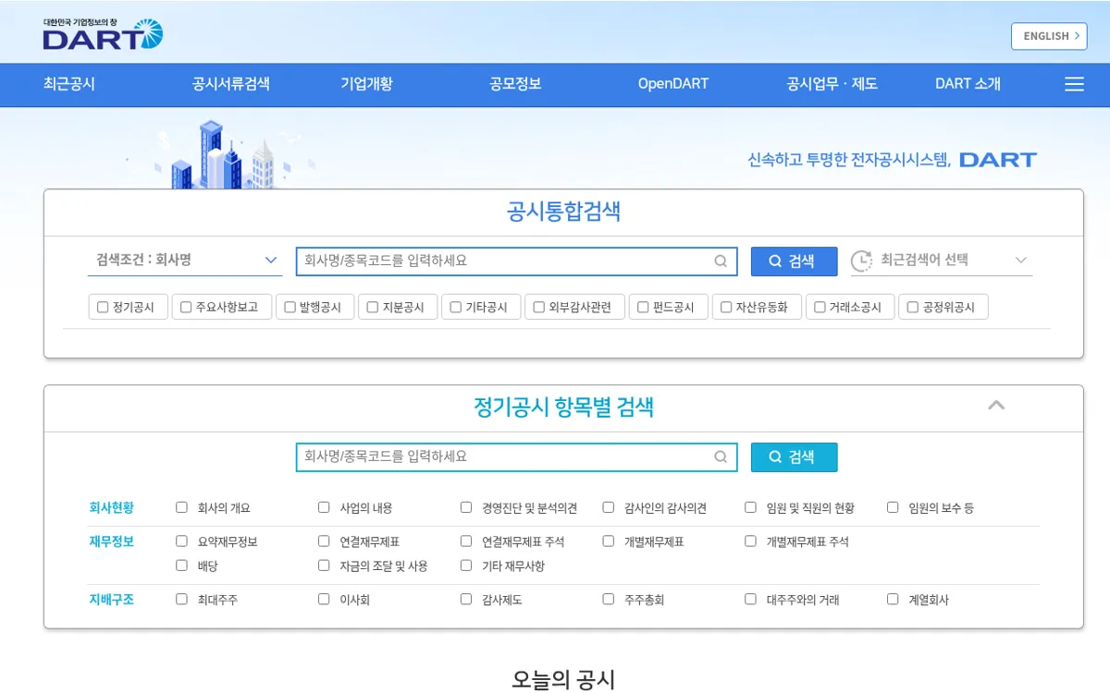The height and width of the screenshot is (693, 1110).
Task: Open the 공시업무 · 제도 menu
Action: [x=832, y=84]
